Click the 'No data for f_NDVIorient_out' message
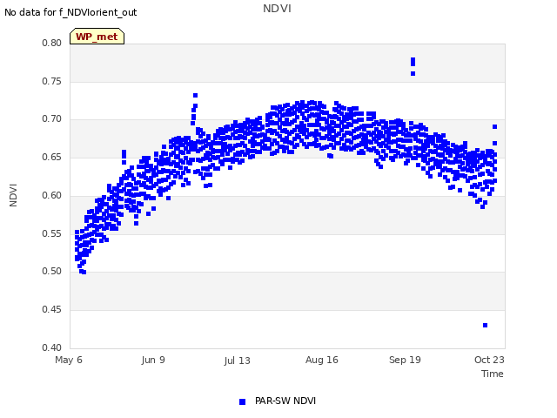The width and height of the screenshot is (557, 418). click(70, 12)
